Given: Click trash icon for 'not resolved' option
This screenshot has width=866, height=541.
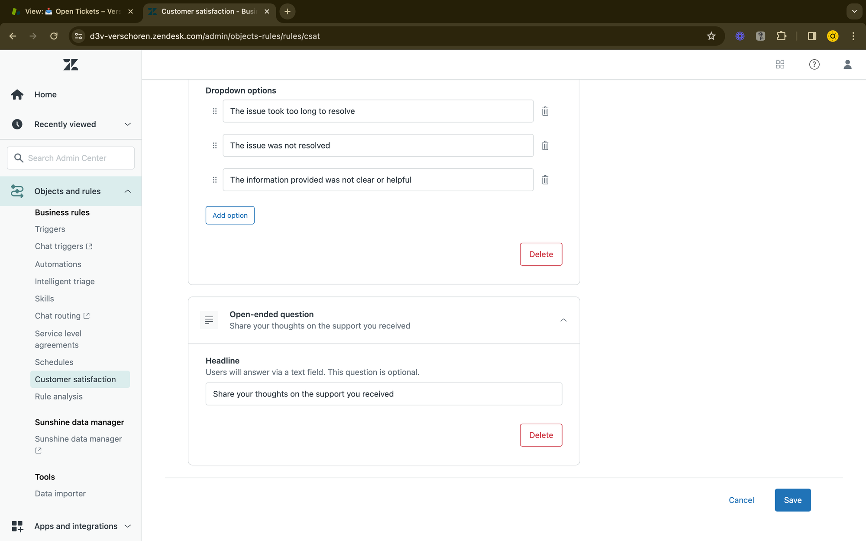Looking at the screenshot, I should click(x=545, y=145).
